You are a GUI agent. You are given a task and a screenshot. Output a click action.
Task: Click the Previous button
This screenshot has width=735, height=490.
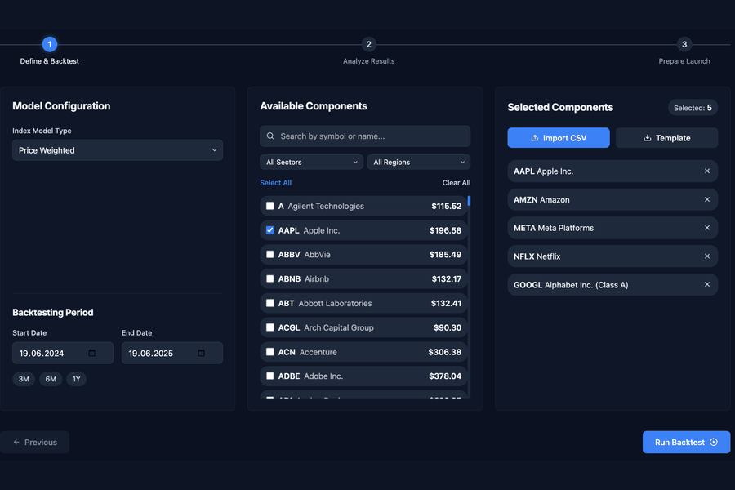pyautogui.click(x=34, y=442)
